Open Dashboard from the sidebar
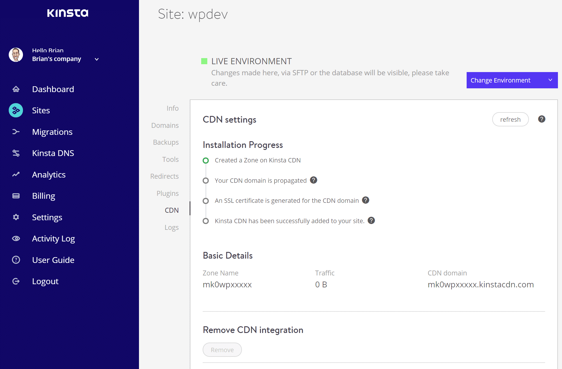This screenshot has height=369, width=562. coord(53,89)
